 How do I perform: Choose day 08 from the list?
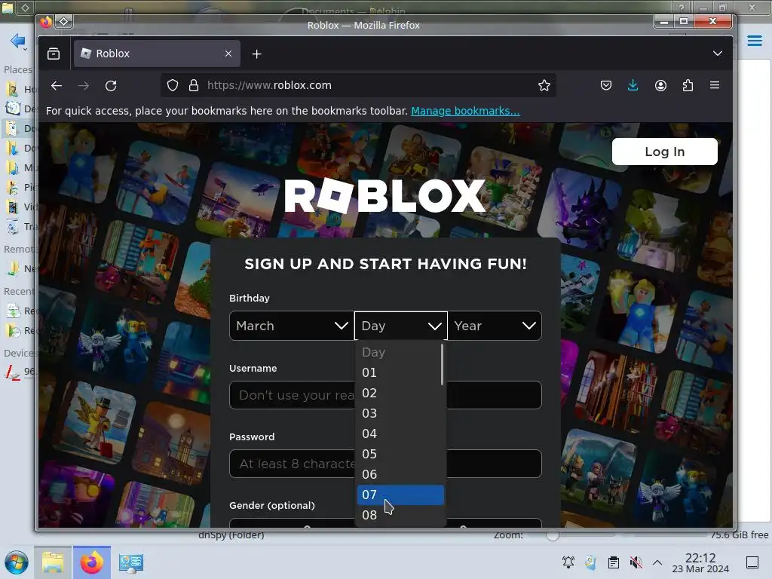point(400,515)
